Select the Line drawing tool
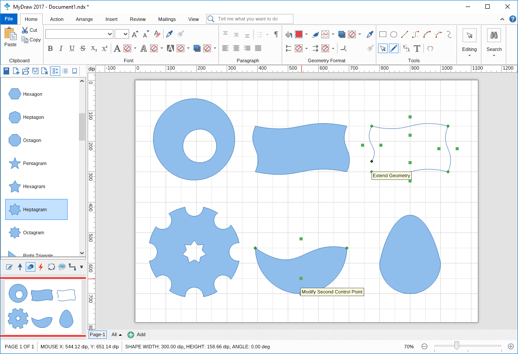Viewport: 518px width, 354px height. click(x=404, y=34)
